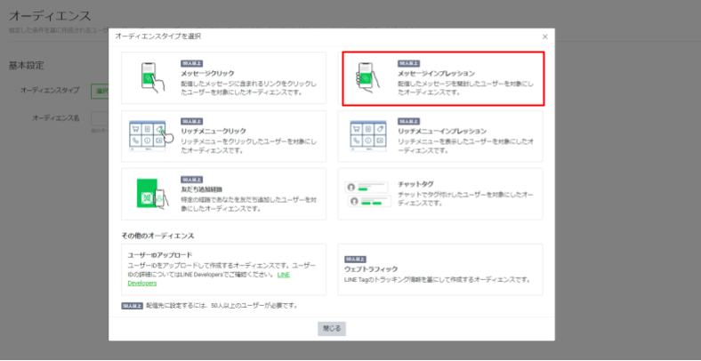The width and height of the screenshot is (701, 361).
Task: Click the QR code icon for 友だち追加経路
Action: (152, 194)
